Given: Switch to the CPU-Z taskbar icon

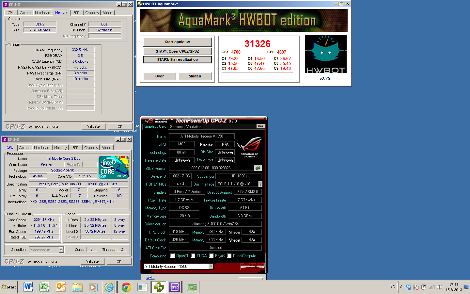Looking at the screenshot, I should click(x=175, y=287).
